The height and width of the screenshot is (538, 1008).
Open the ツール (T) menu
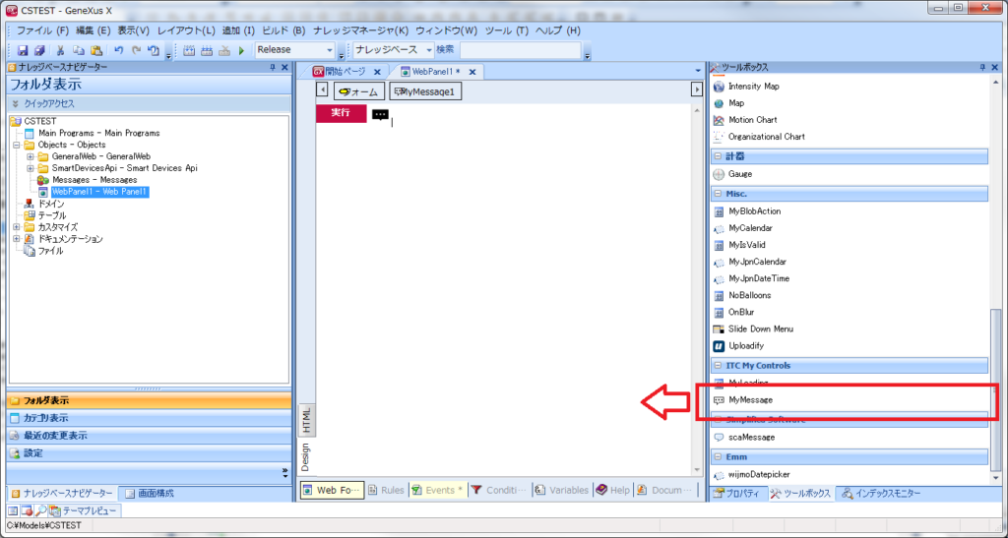507,30
